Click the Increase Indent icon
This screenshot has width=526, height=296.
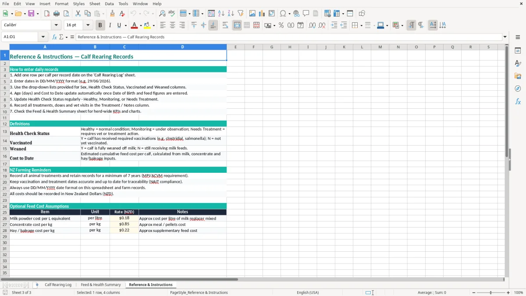tap(334, 25)
